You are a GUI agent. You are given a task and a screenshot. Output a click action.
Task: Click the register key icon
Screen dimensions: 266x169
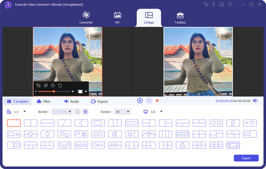(214, 5)
